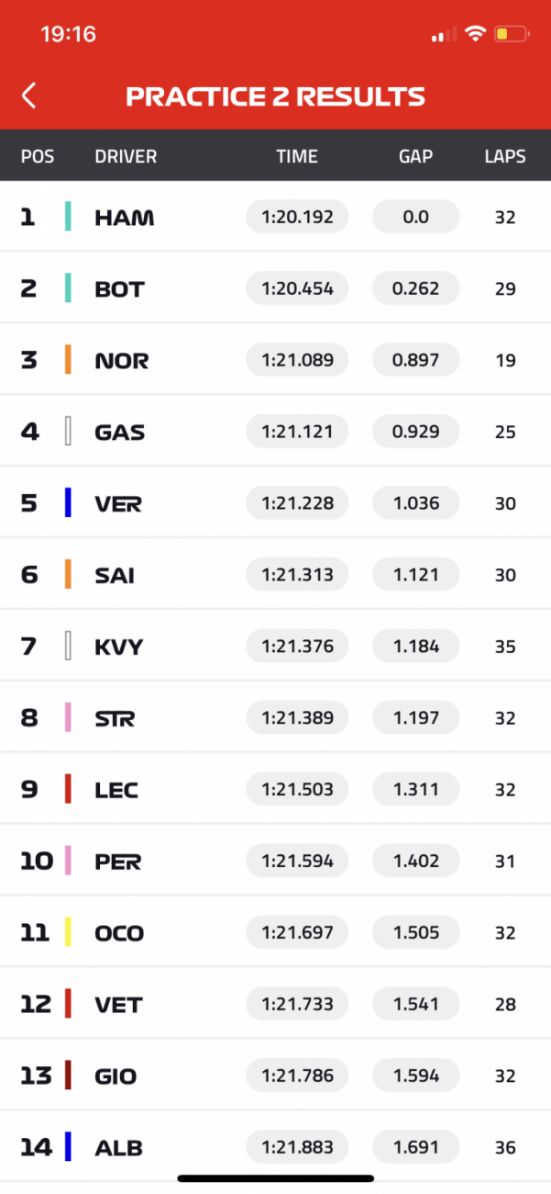551x1194 pixels.
Task: Tap the battery indicator icon
Action: pos(512,35)
